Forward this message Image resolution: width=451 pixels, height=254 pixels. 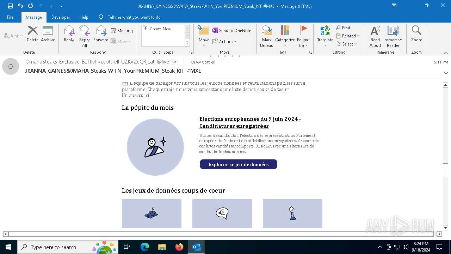click(101, 34)
